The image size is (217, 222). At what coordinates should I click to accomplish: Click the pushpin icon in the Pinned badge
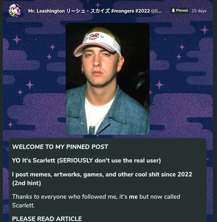pos(173,11)
